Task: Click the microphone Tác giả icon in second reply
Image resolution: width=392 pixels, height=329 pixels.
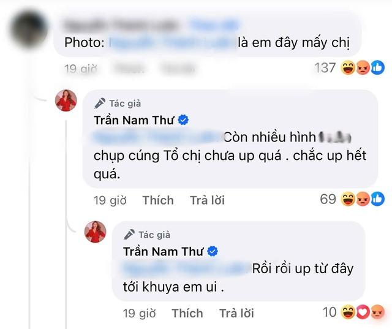Action: (x=129, y=235)
